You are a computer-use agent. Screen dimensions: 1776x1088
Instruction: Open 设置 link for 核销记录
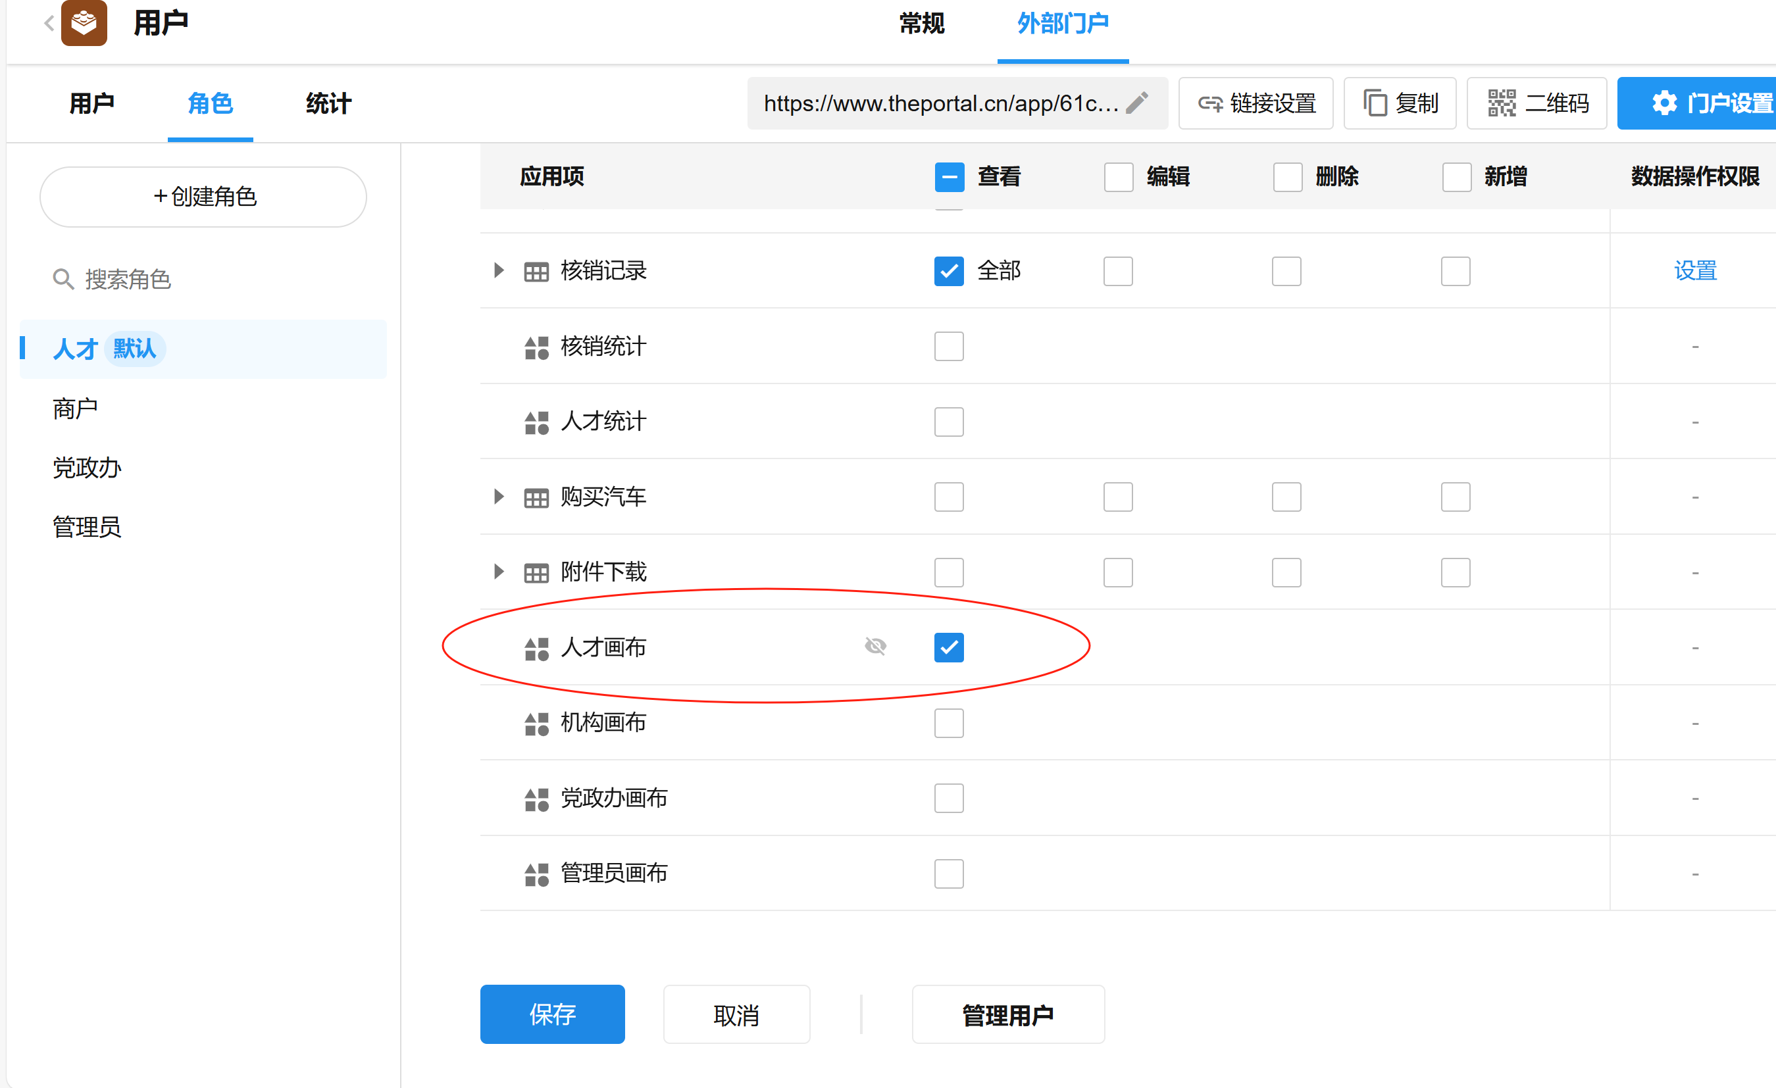(1694, 271)
